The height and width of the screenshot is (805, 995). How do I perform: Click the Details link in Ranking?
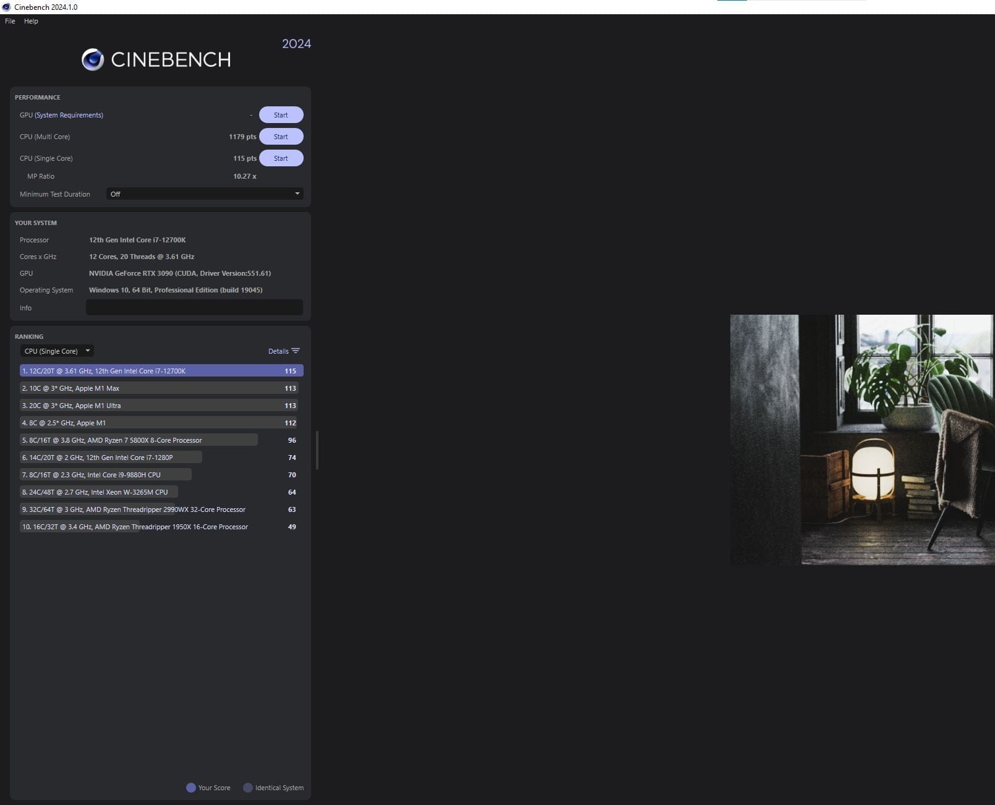[x=278, y=351]
